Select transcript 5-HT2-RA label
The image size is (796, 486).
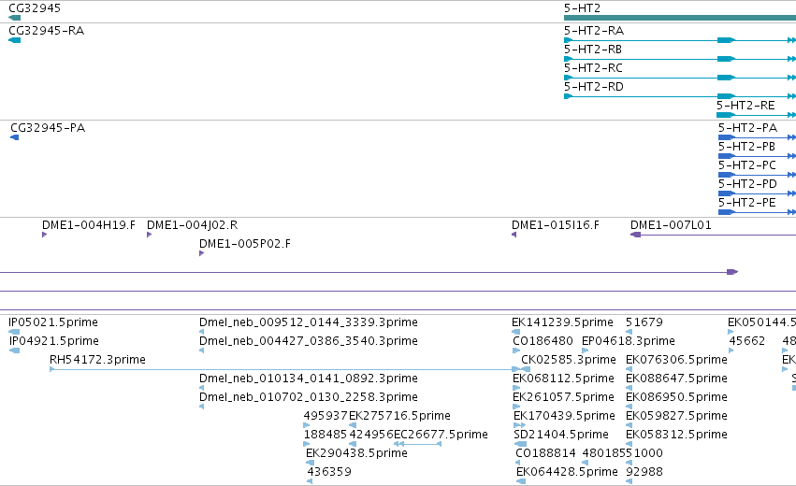(593, 31)
